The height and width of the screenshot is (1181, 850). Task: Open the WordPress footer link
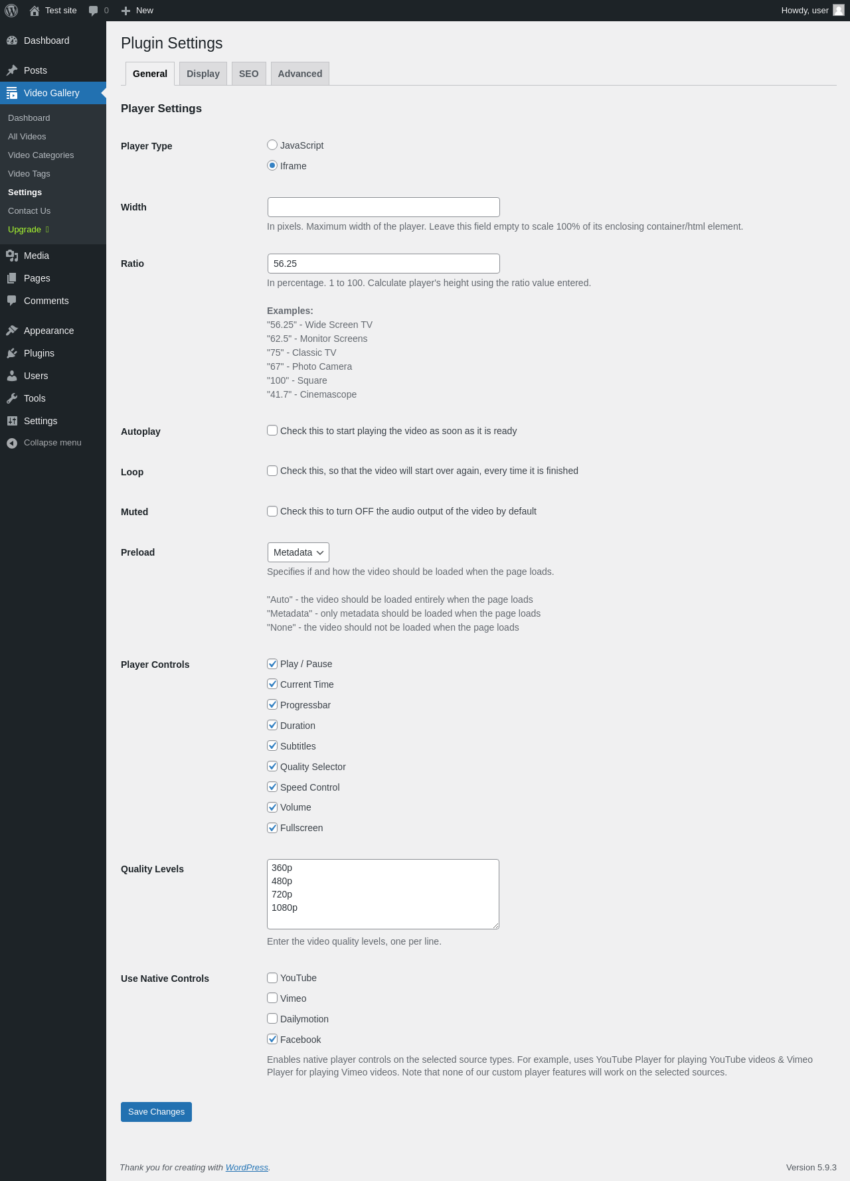click(x=246, y=1168)
